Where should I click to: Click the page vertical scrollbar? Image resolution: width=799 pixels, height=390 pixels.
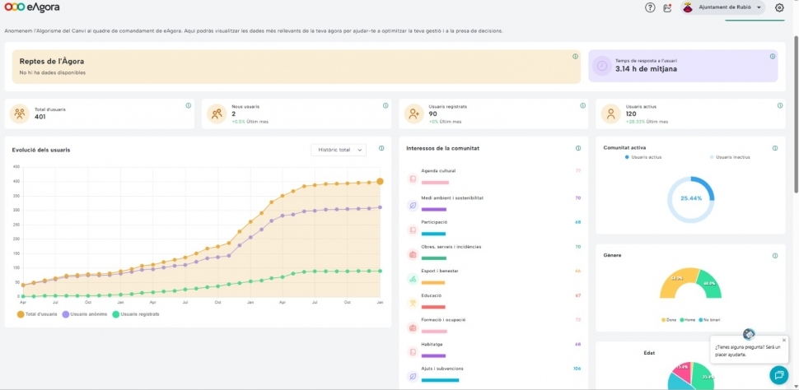coord(795,123)
